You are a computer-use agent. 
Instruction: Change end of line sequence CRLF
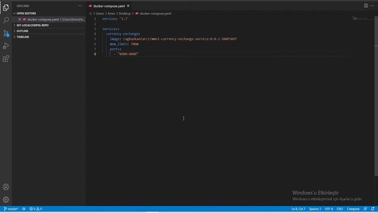pyautogui.click(x=340, y=209)
